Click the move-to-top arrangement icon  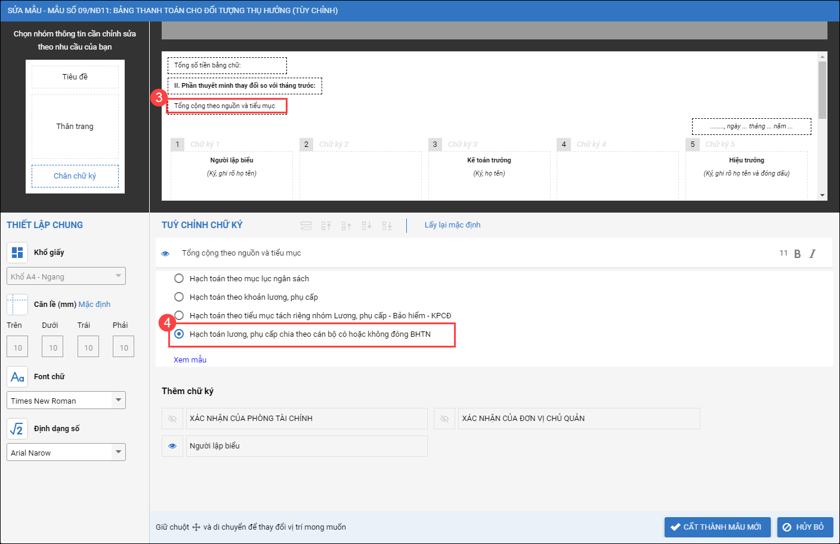coord(326,226)
